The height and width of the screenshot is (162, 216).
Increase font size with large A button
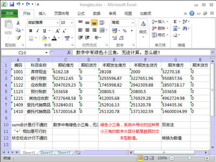(x=57, y=31)
